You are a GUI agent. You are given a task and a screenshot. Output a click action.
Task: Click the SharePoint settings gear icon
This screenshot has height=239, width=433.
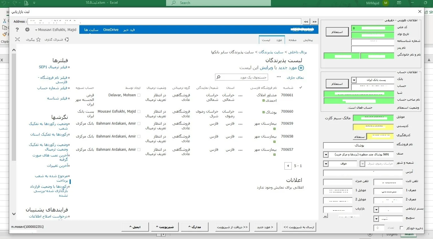tap(27, 30)
